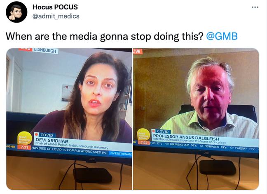Select the ENTERTAINMENT ticker label
Image resolution: width=267 pixels, height=194 pixels.
(120, 154)
